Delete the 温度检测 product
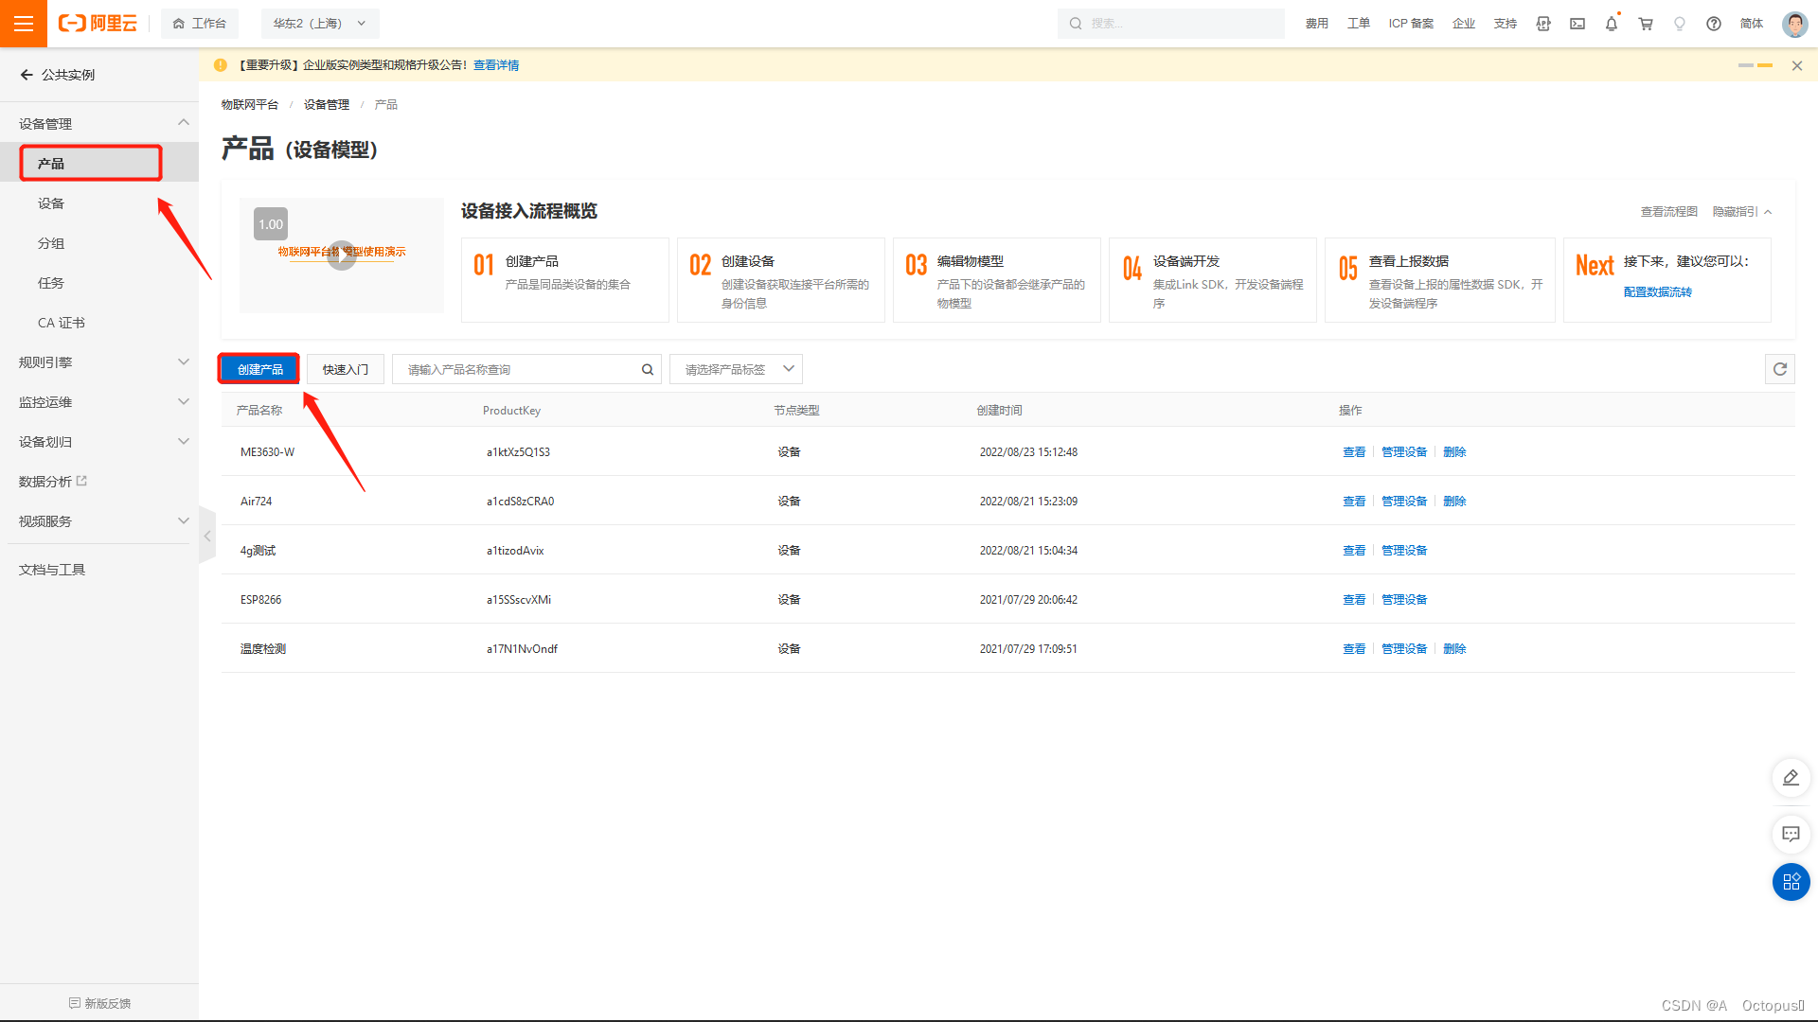 (1454, 649)
